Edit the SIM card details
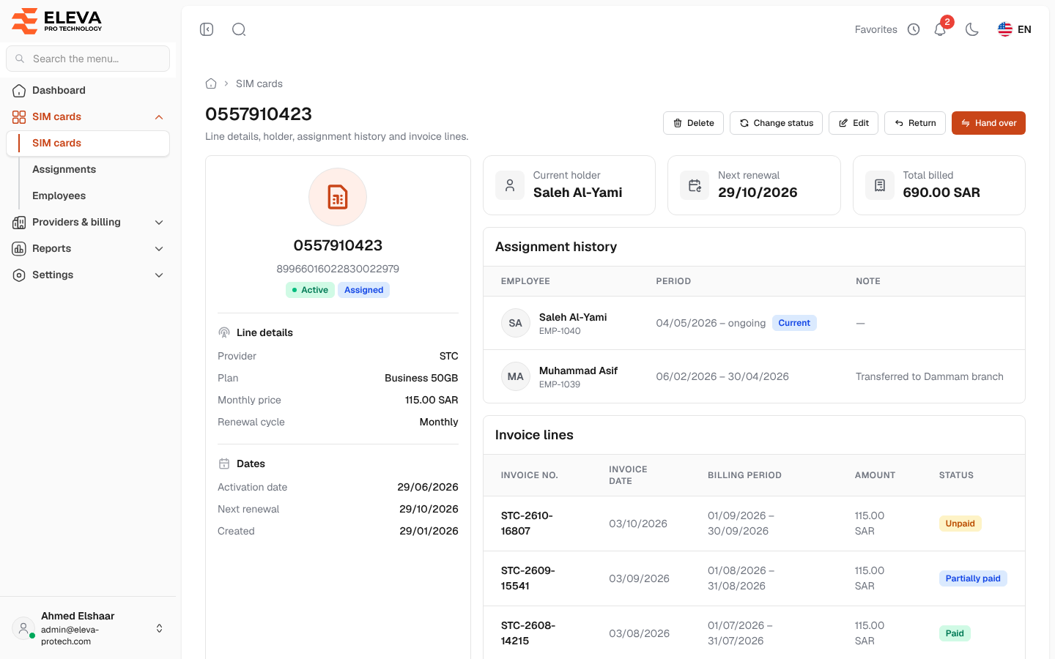Screen dimensions: 1055x659 [x=854, y=123]
